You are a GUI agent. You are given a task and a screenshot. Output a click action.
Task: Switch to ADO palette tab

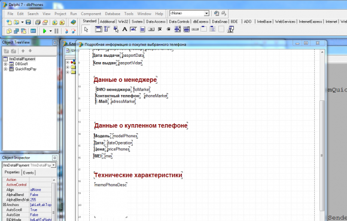coord(248,22)
